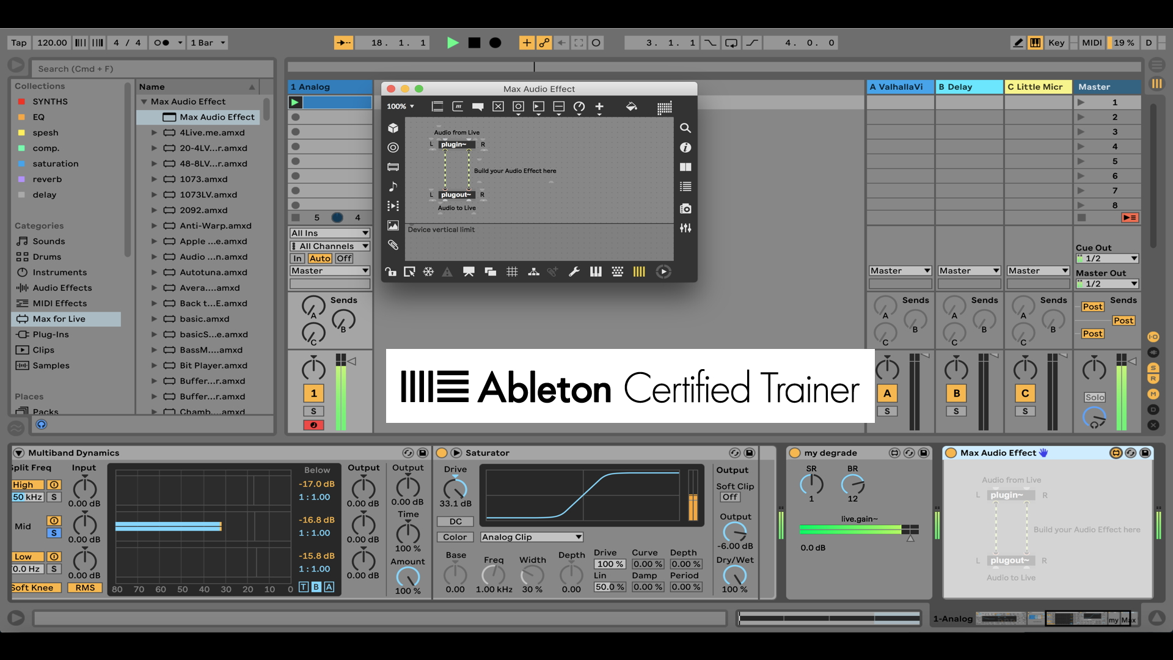Image resolution: width=1173 pixels, height=660 pixels.
Task: Toggle track activator 1 on Analog track
Action: coord(313,394)
